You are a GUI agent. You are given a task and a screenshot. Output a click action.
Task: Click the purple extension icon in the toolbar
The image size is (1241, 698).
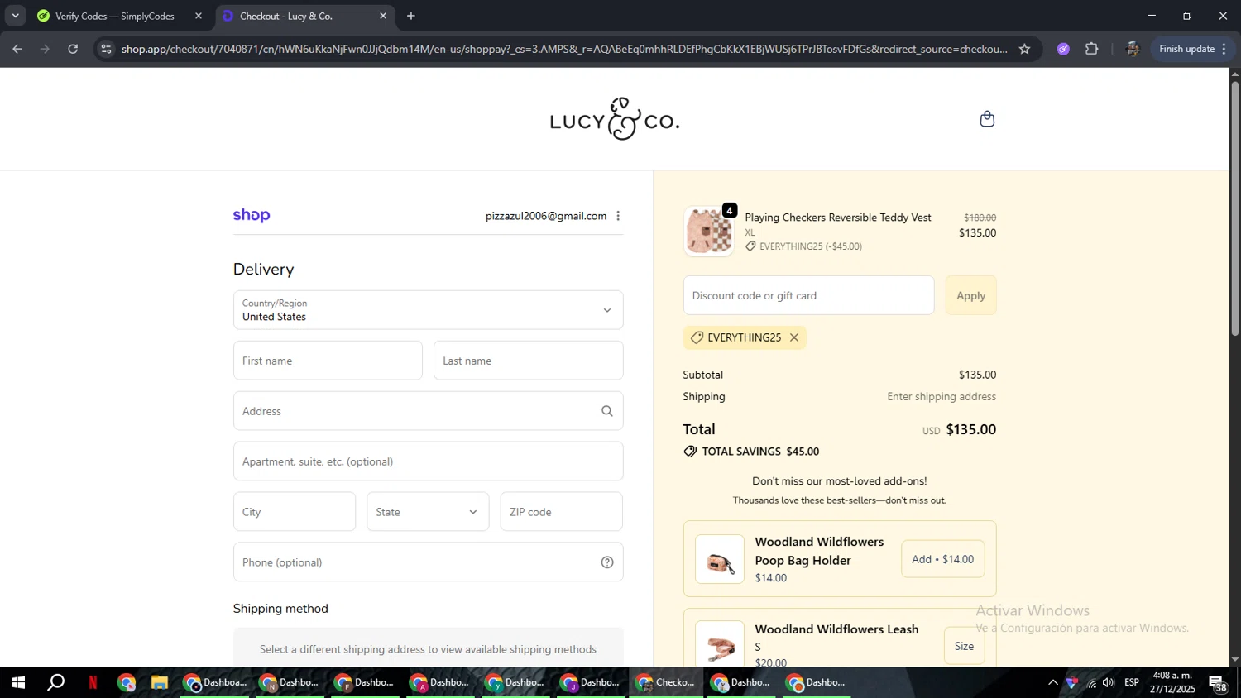[x=1063, y=49]
